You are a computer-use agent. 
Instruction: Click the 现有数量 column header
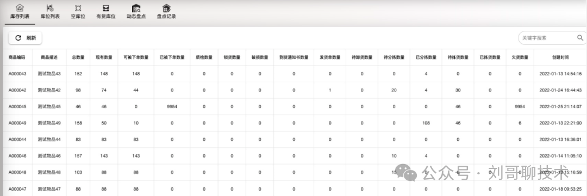point(104,57)
